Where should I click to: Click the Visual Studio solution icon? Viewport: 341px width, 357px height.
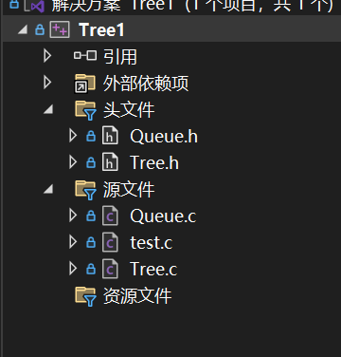pos(35,6)
